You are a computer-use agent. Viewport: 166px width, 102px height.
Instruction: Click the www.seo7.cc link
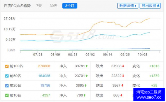[149, 97]
